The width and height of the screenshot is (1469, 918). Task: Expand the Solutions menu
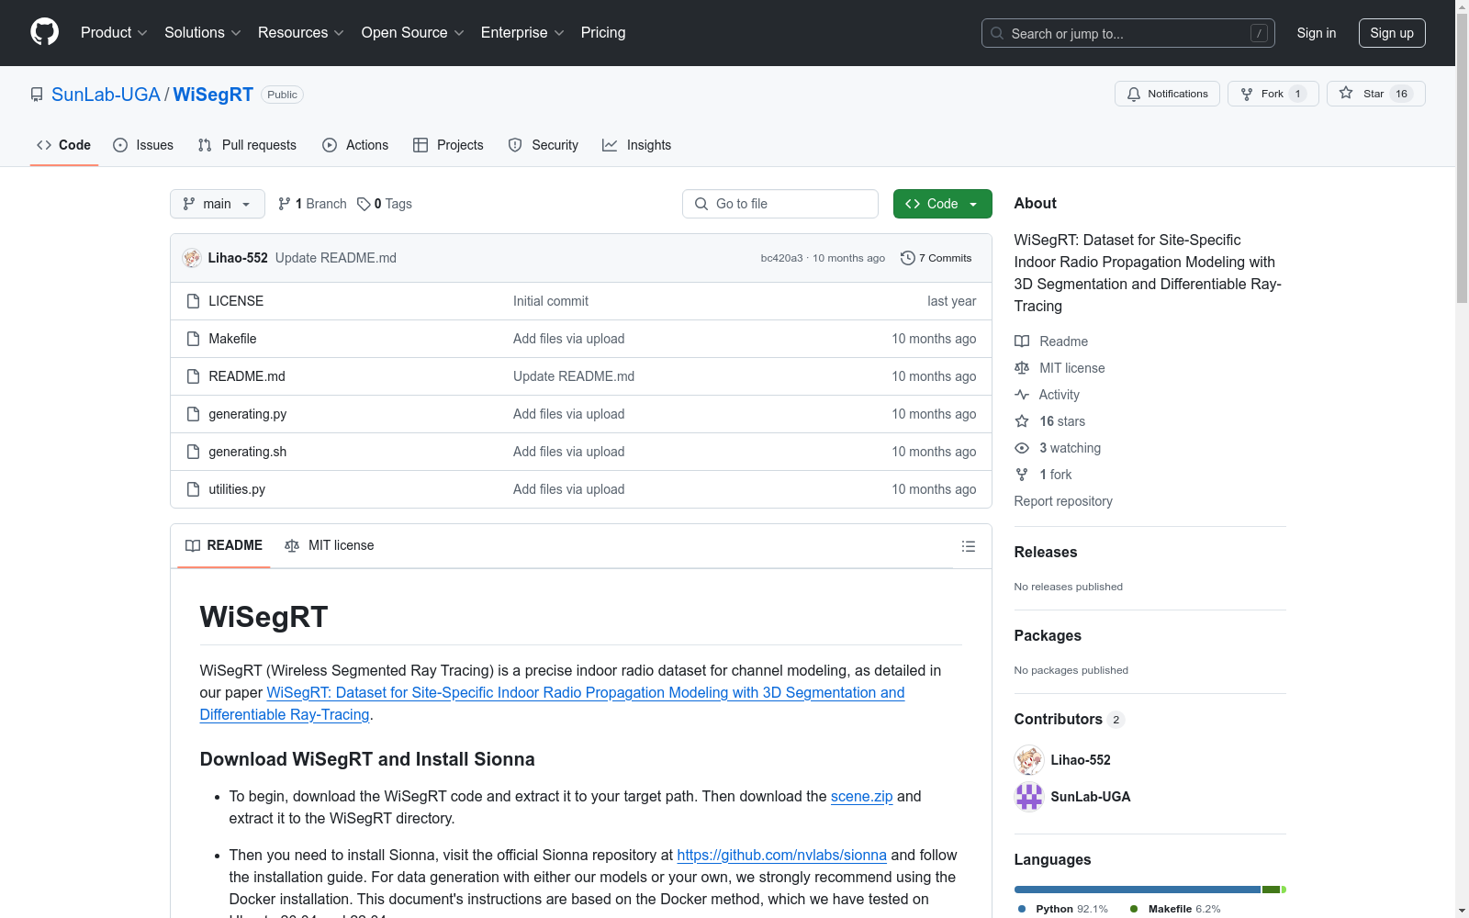coord(203,33)
